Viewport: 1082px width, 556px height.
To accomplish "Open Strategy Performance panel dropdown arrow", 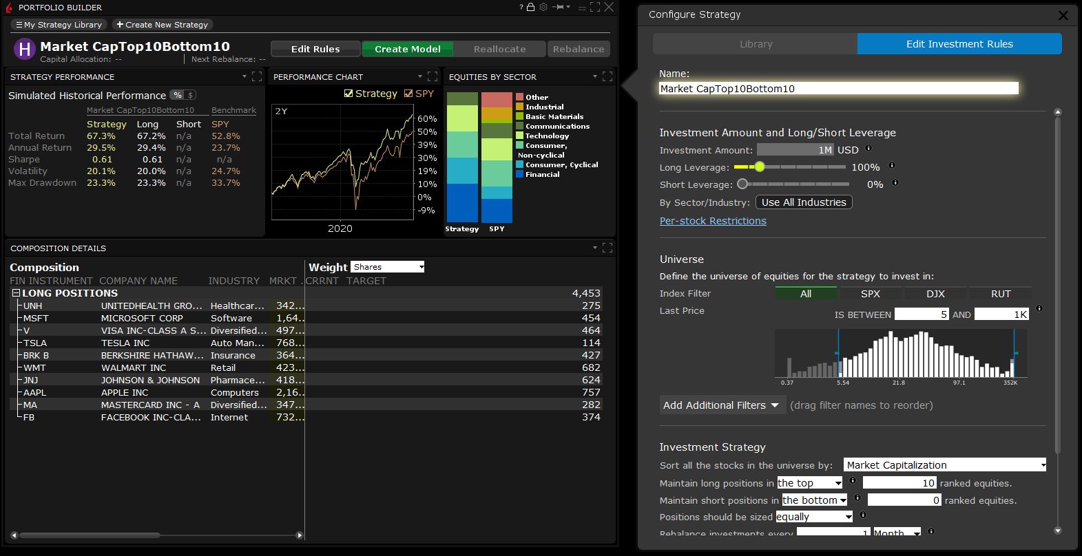I will (x=245, y=76).
